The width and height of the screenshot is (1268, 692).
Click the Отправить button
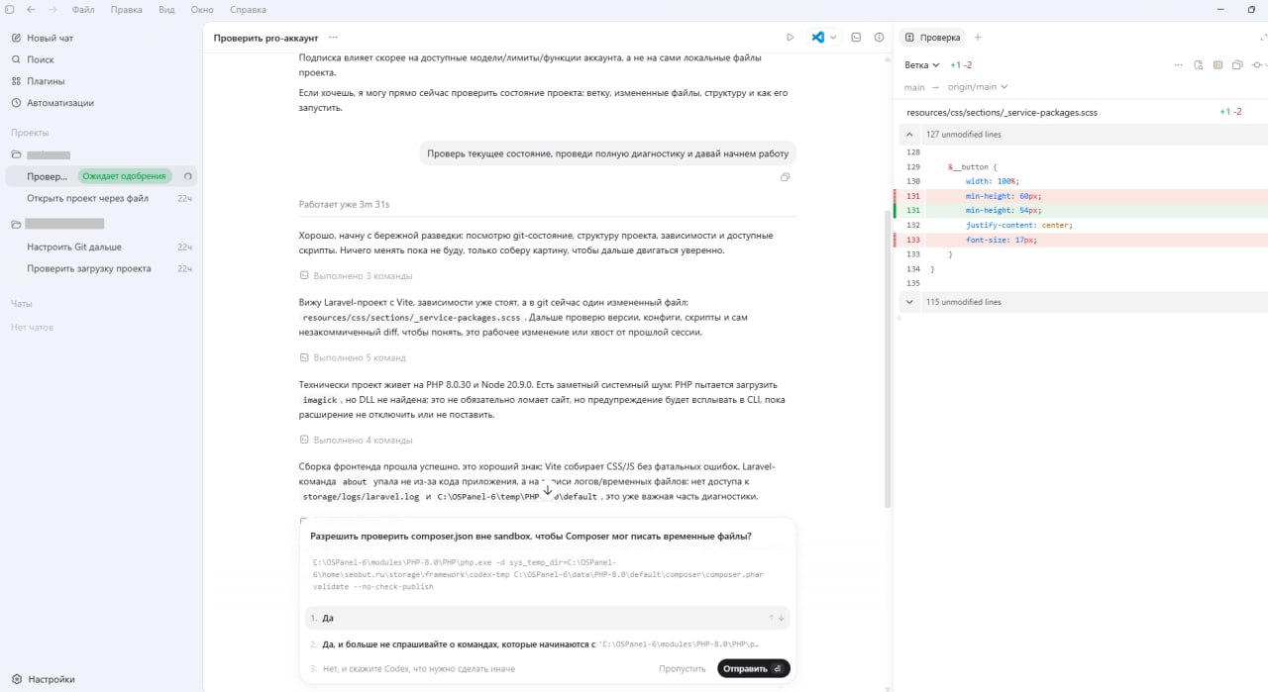[x=754, y=669]
